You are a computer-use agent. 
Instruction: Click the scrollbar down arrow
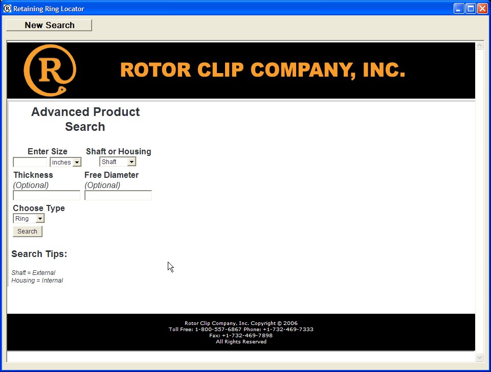coord(479,357)
